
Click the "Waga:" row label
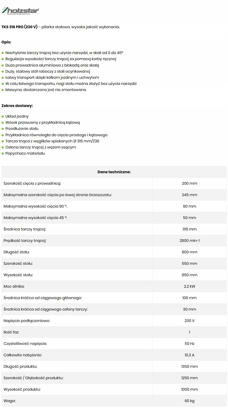(10, 401)
